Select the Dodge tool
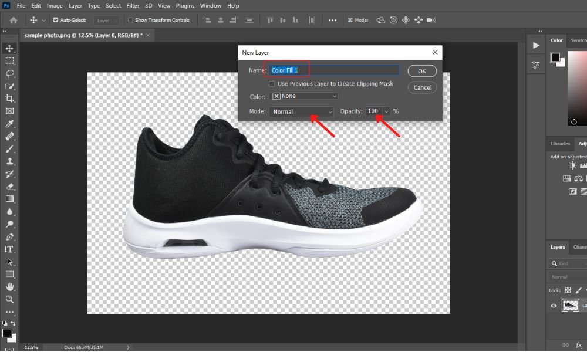The height and width of the screenshot is (352, 587). click(9, 224)
